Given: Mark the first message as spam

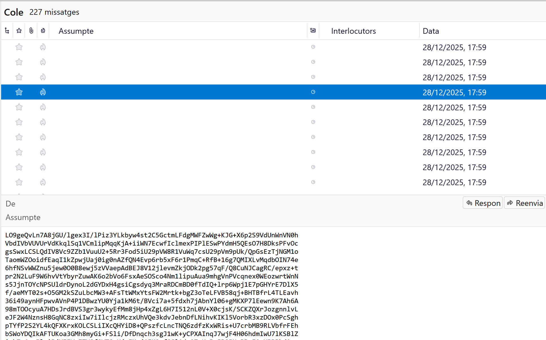Looking at the screenshot, I should 43,47.
